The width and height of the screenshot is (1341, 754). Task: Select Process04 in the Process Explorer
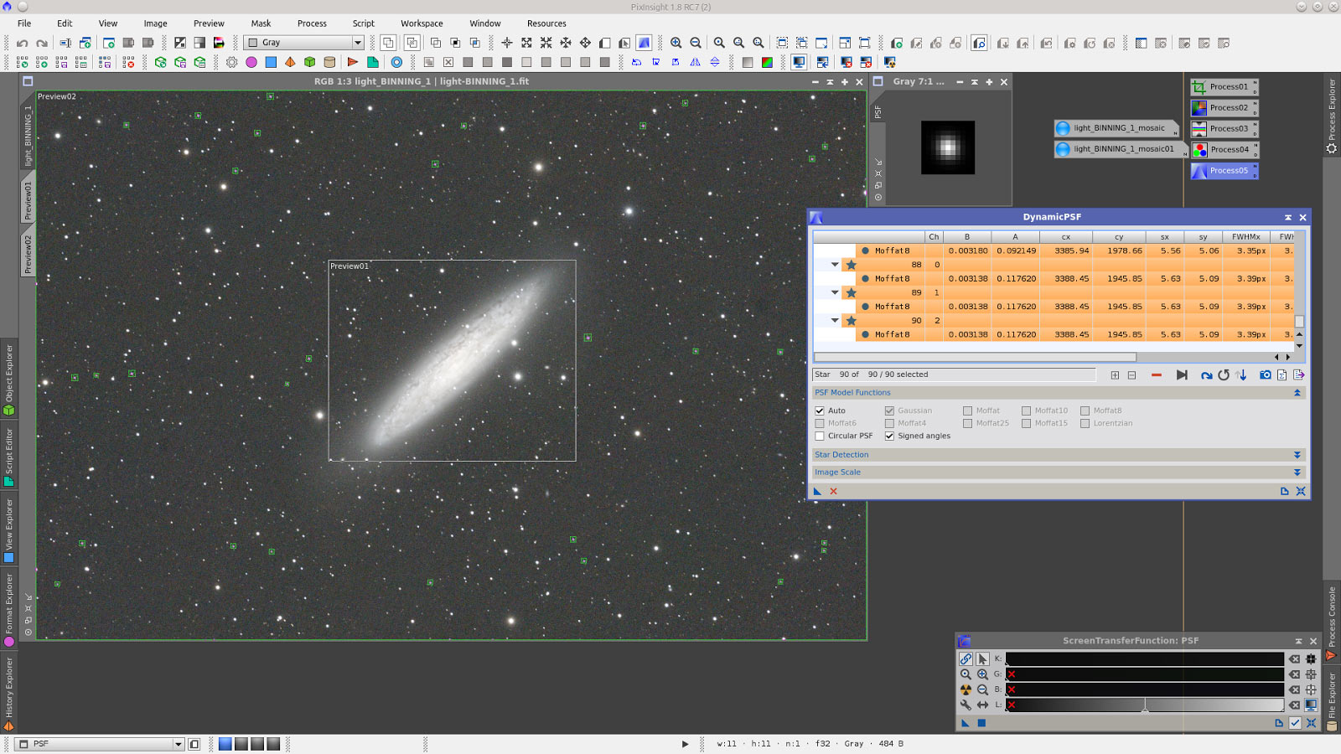pyautogui.click(x=1229, y=149)
